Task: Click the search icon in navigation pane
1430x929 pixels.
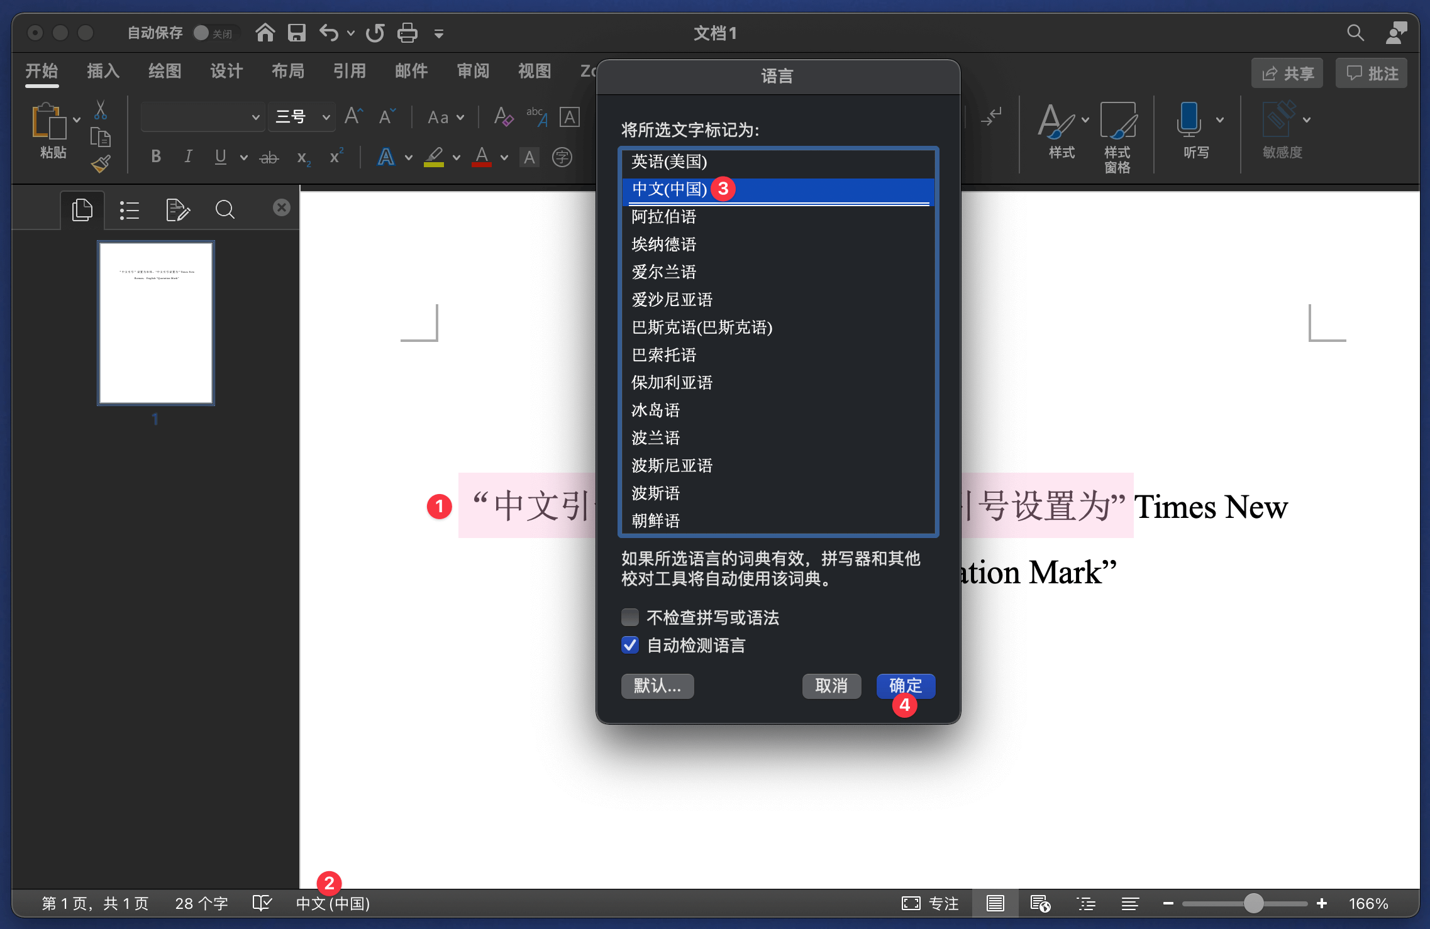Action: coord(225,210)
